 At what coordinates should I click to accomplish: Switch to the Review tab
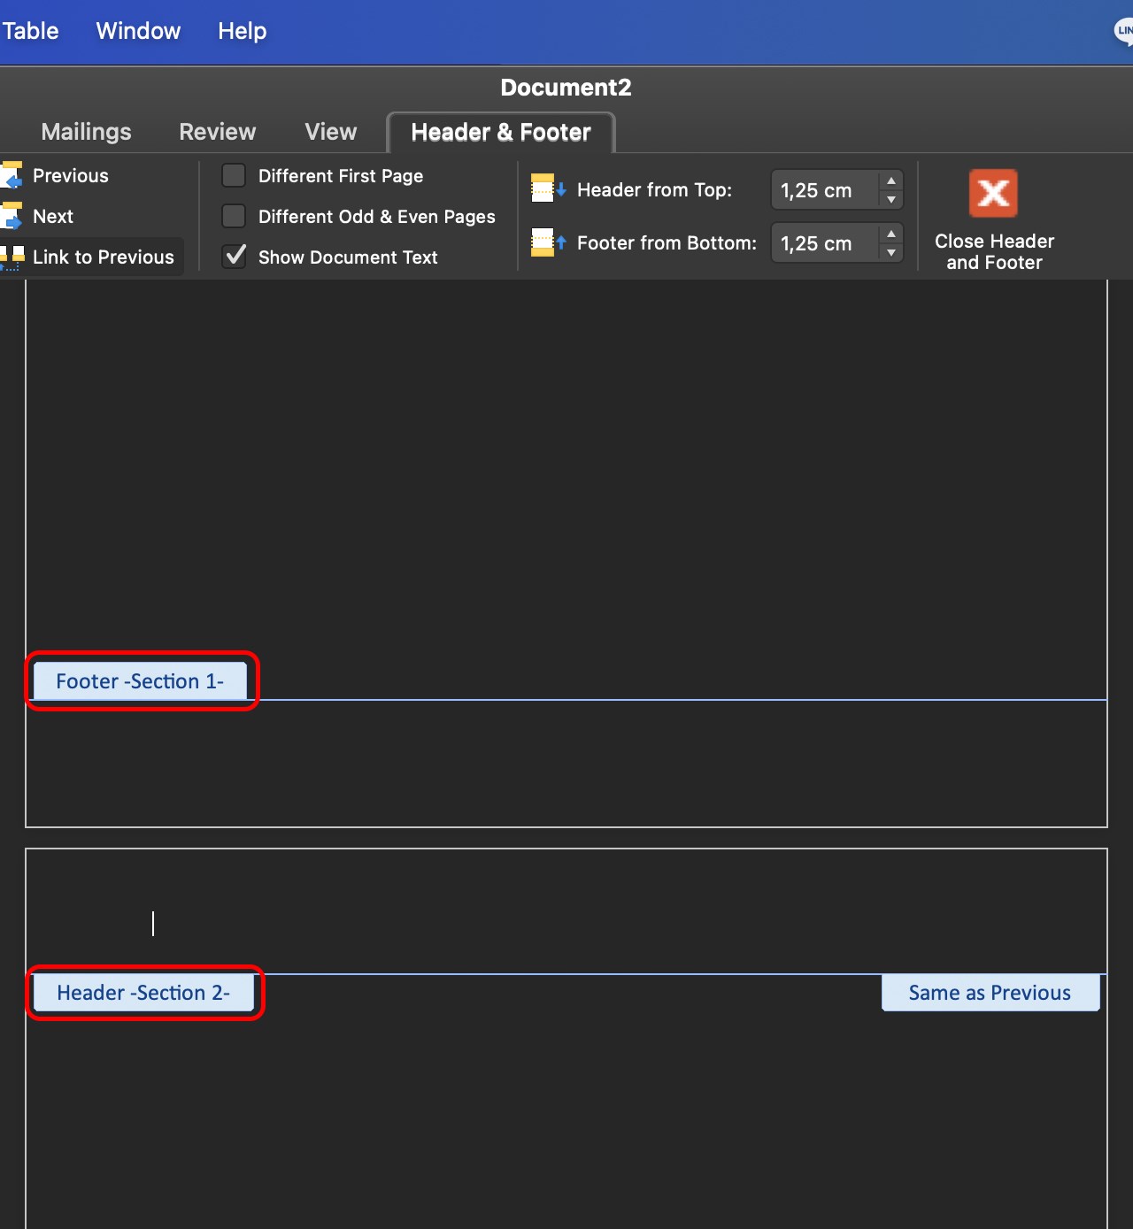point(218,132)
